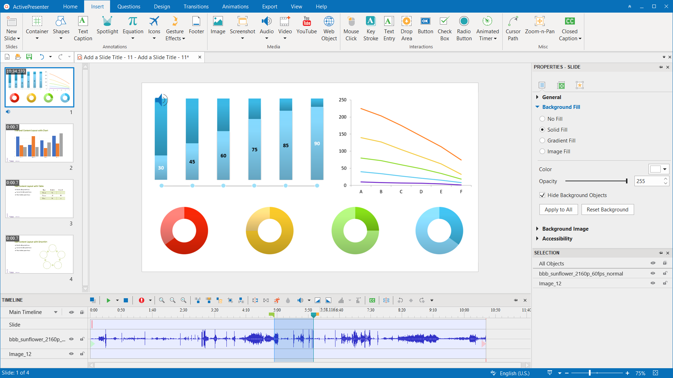Expand the Accessibility section
The width and height of the screenshot is (673, 378).
coord(557,238)
